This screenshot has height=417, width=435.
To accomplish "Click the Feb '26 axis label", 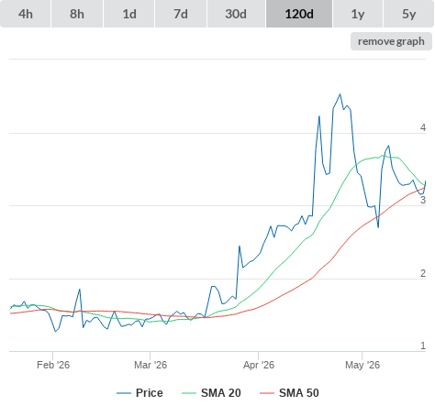I will [x=53, y=365].
